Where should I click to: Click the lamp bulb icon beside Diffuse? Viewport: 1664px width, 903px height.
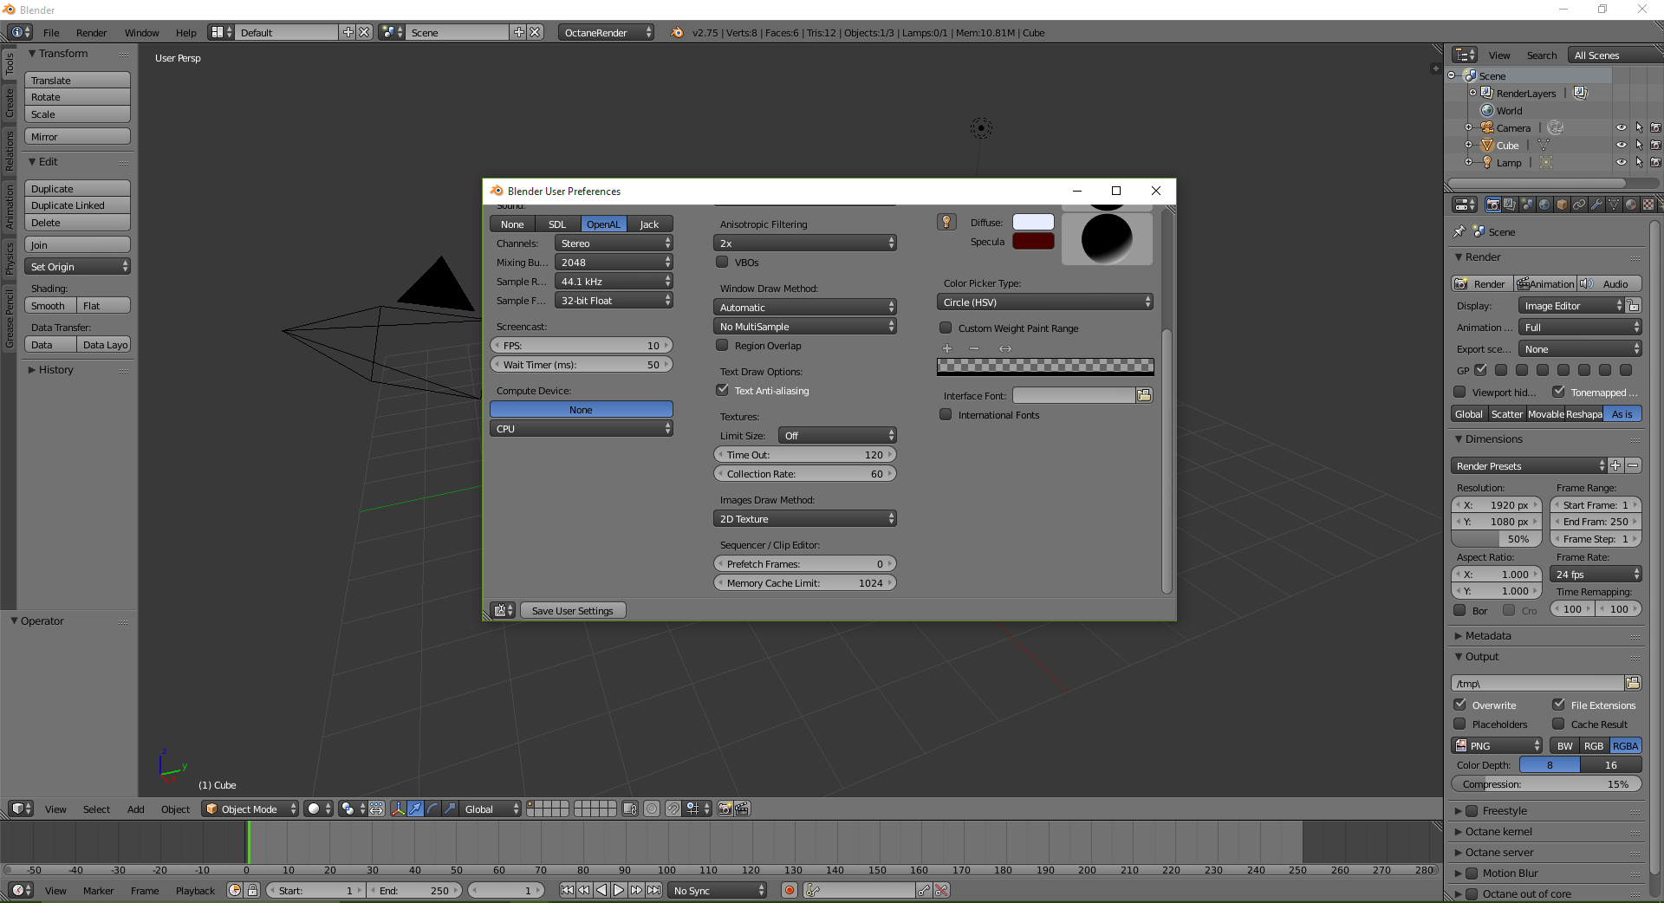(946, 223)
